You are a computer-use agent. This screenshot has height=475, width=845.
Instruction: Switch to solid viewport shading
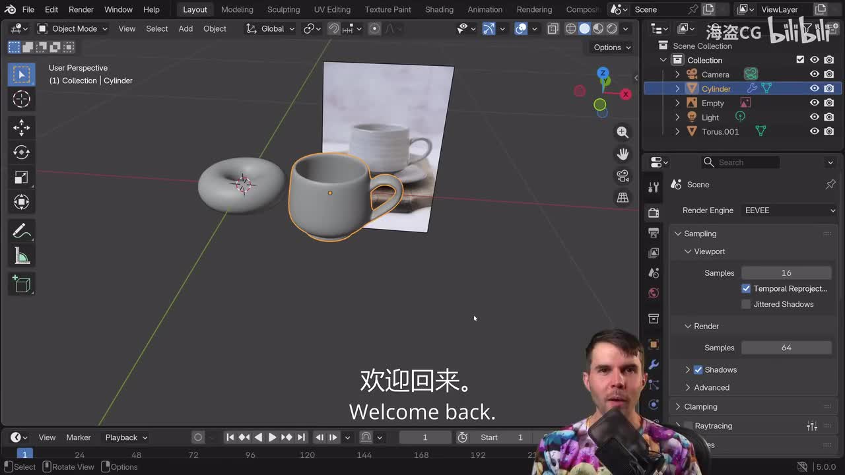584,28
